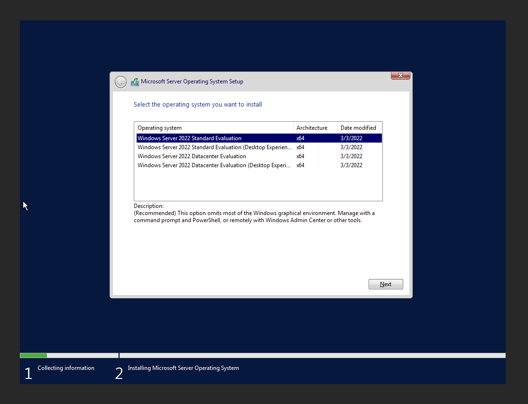
Task: Click the Architecture column header
Action: click(315, 128)
